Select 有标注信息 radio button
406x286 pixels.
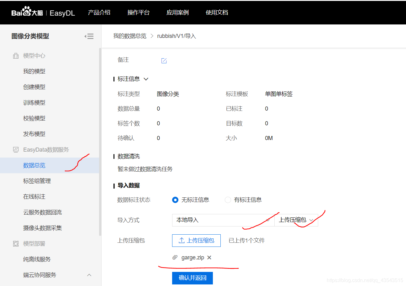pyautogui.click(x=228, y=200)
